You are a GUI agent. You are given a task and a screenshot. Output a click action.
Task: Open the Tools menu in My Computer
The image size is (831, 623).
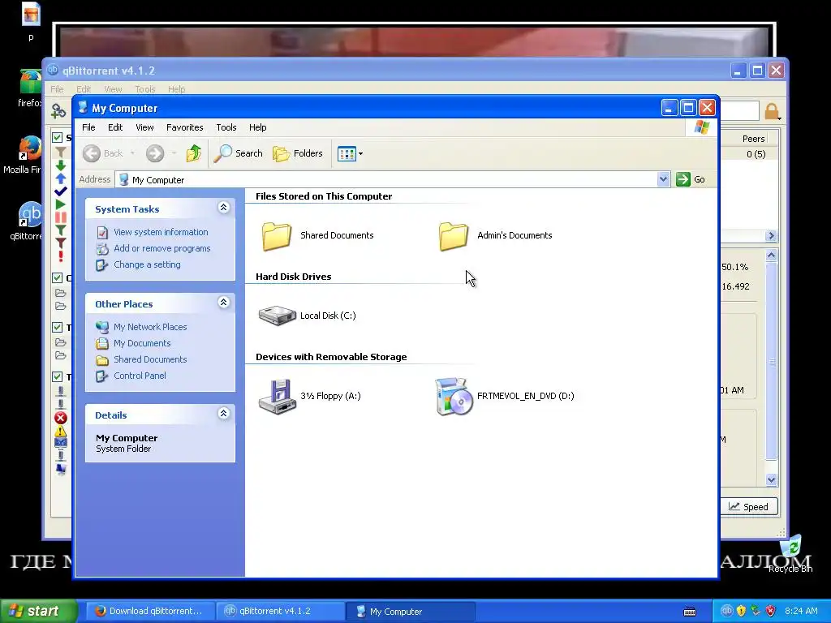tap(226, 127)
